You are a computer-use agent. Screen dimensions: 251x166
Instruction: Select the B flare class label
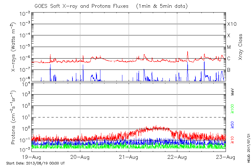(229, 70)
